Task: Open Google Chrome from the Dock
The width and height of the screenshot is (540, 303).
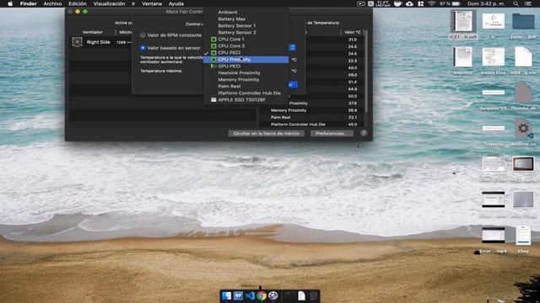Action: (262, 295)
